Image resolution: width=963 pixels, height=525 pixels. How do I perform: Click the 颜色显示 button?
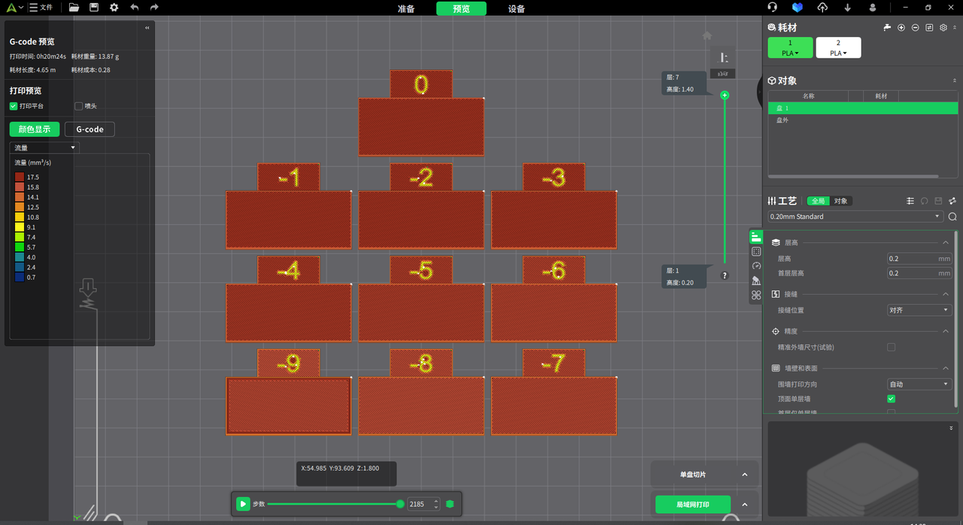[35, 129]
